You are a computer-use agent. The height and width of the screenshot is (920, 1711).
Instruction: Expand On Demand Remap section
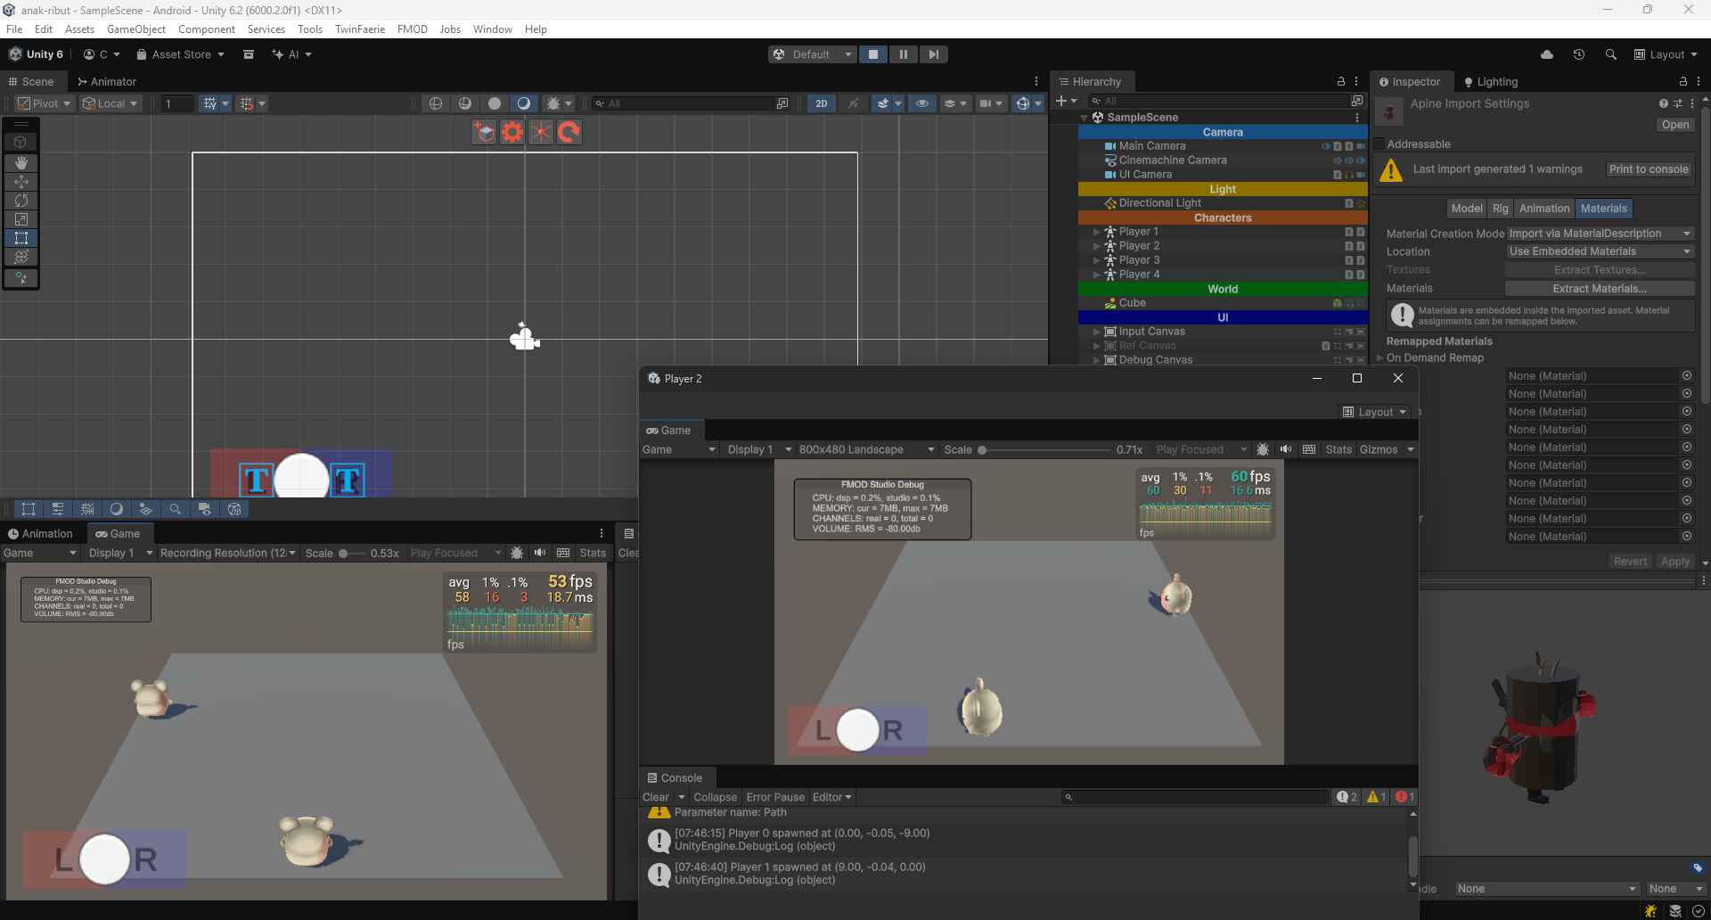coord(1379,357)
